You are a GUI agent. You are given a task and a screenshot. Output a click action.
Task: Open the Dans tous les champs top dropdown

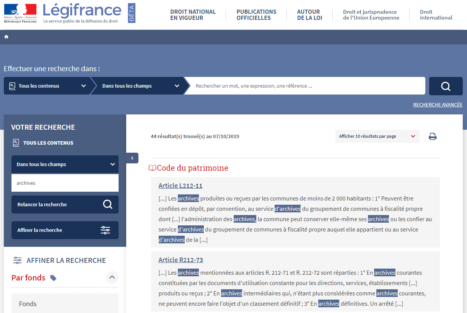click(140, 86)
